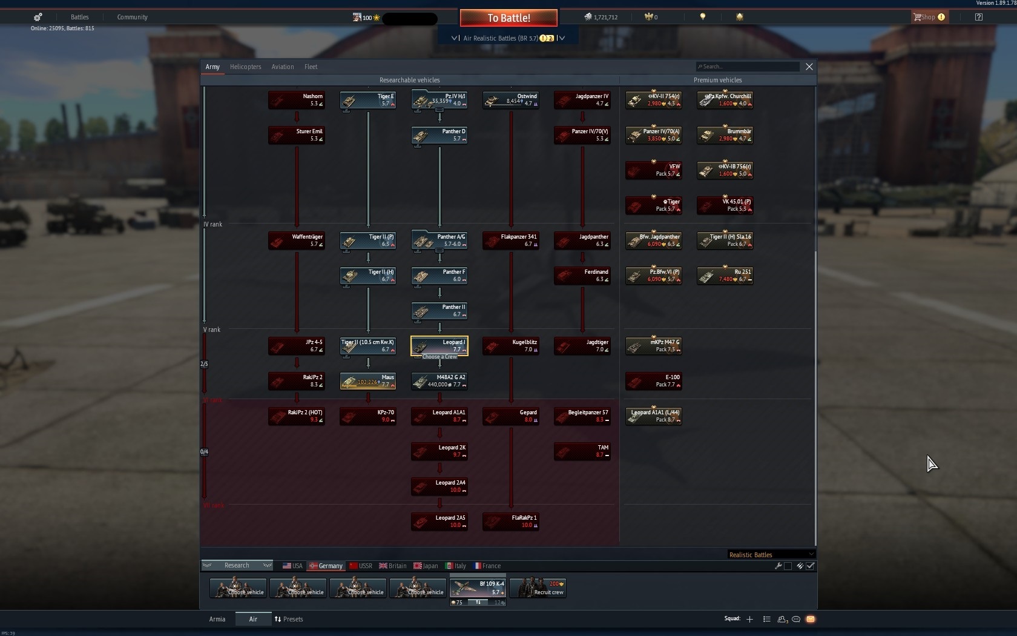The width and height of the screenshot is (1017, 636).
Task: Toggle the empty checkbox beside wrench icon
Action: pyautogui.click(x=788, y=566)
